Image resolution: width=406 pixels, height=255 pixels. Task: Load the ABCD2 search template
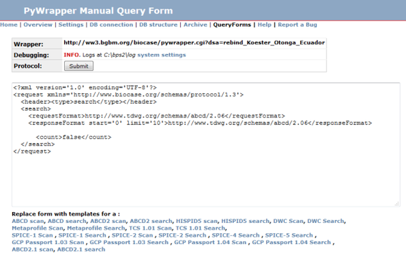(151, 221)
